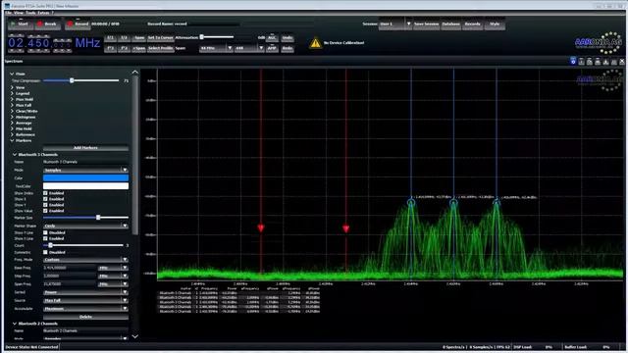Open the Mode dropdown showing Samples
This screenshot has width=628, height=353.
pos(85,170)
